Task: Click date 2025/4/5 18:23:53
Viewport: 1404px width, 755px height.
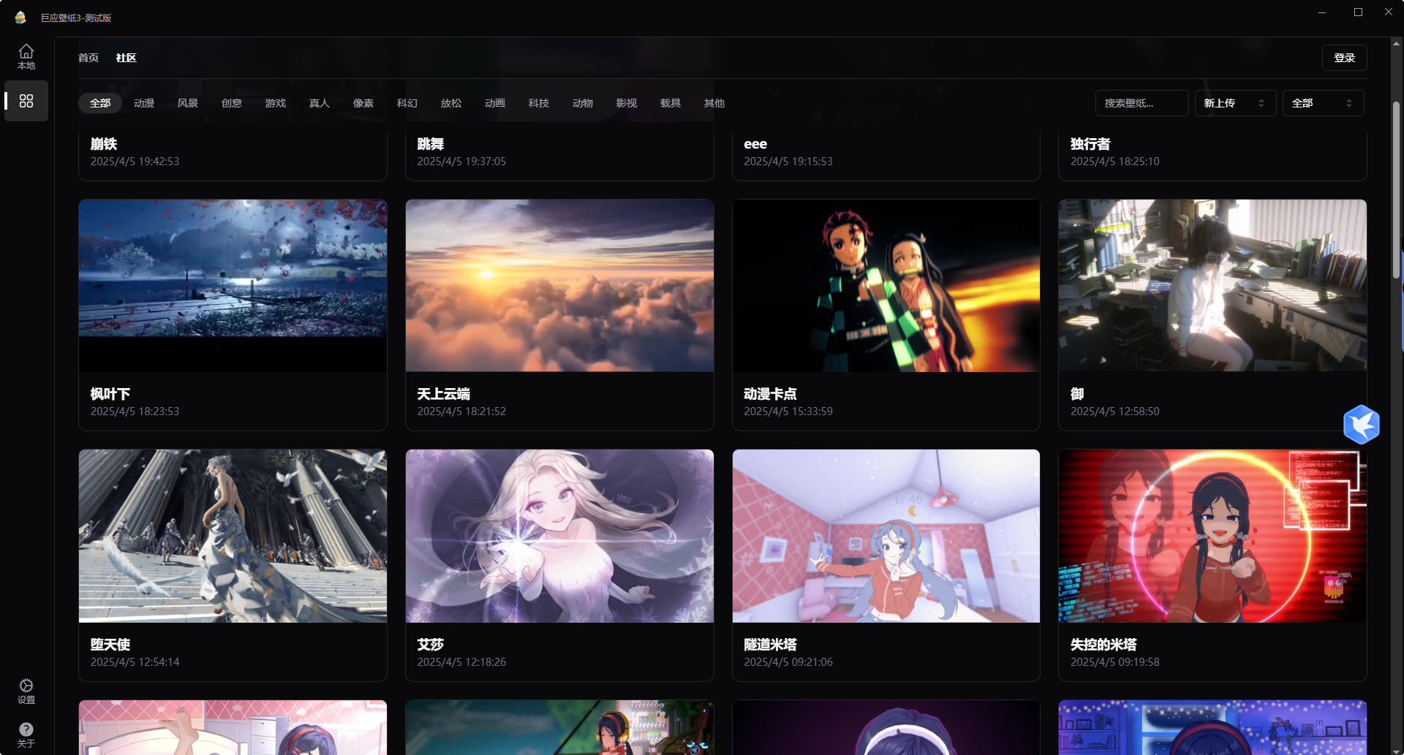Action: coord(135,411)
